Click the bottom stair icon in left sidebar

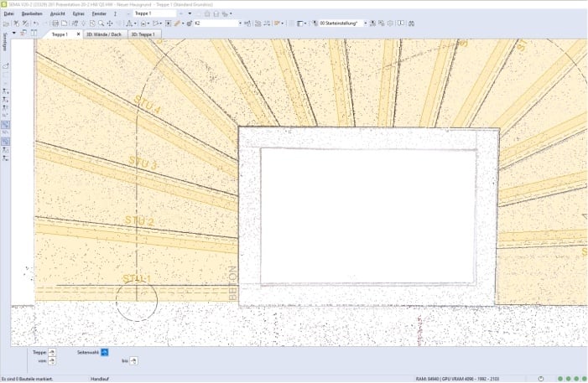[6, 158]
